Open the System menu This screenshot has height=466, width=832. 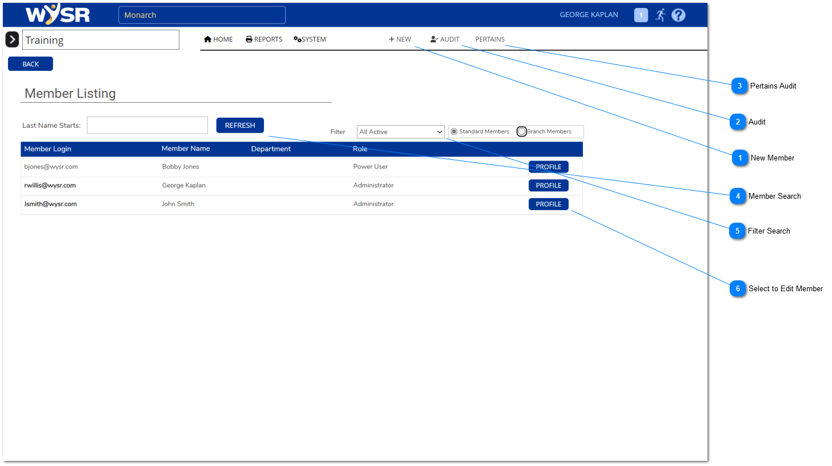point(310,39)
